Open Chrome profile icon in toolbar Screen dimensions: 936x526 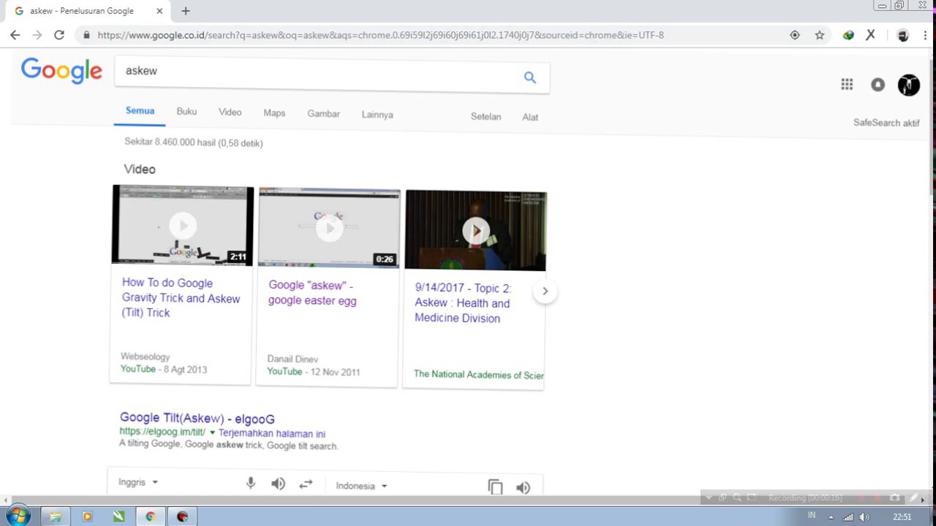pyautogui.click(x=903, y=35)
